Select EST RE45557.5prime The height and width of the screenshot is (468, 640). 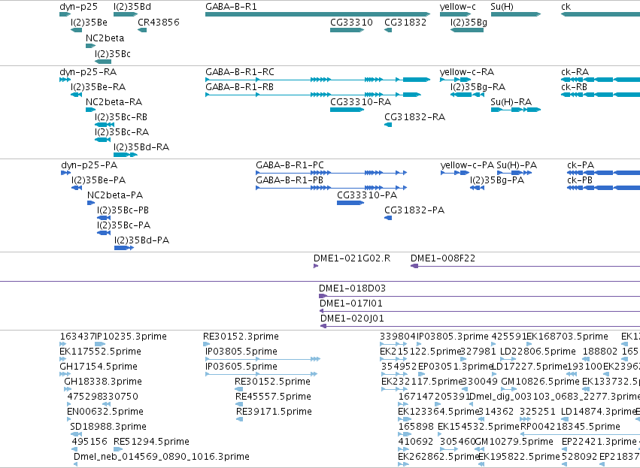tap(239, 404)
